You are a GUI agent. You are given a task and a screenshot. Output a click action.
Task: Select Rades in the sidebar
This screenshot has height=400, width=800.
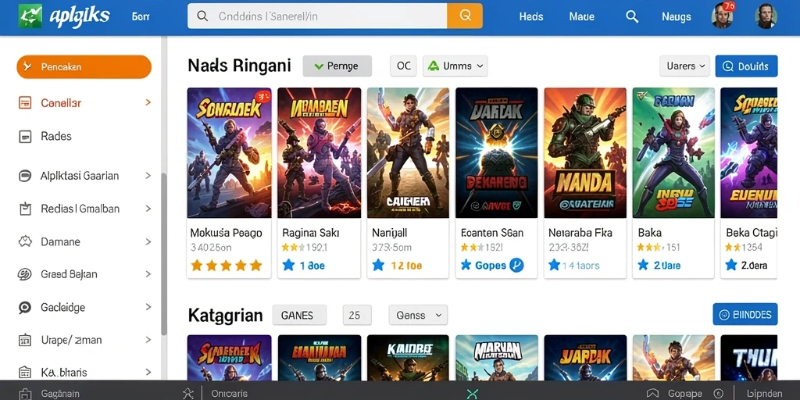point(56,136)
